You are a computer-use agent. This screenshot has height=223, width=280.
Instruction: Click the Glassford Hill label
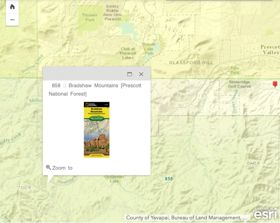191,63
